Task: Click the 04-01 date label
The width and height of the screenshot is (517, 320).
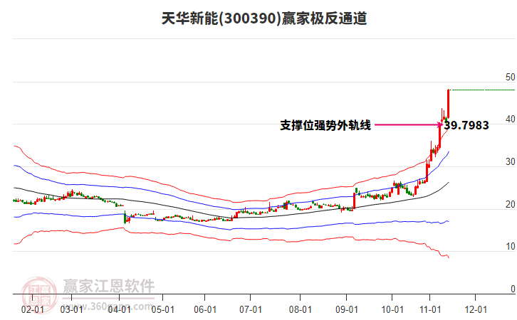Action: pos(120,309)
